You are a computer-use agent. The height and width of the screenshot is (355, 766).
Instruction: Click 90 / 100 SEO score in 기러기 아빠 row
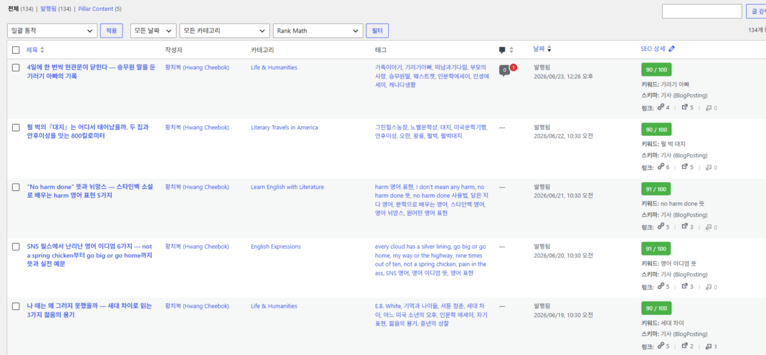tap(656, 69)
